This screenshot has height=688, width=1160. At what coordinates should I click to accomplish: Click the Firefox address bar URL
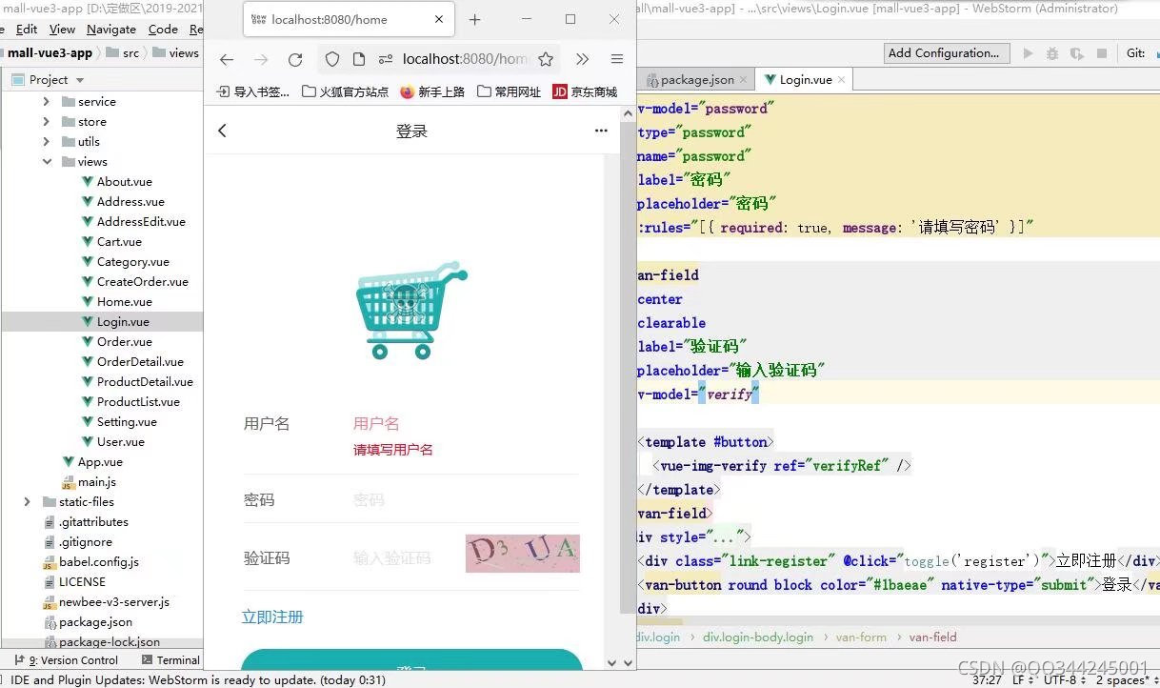pyautogui.click(x=465, y=59)
